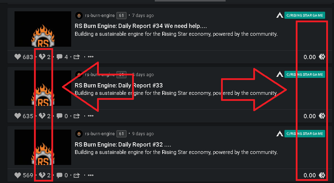Screen dimensions: 334x183
Task: Open more options for Daily Report #34
Action: (91, 57)
